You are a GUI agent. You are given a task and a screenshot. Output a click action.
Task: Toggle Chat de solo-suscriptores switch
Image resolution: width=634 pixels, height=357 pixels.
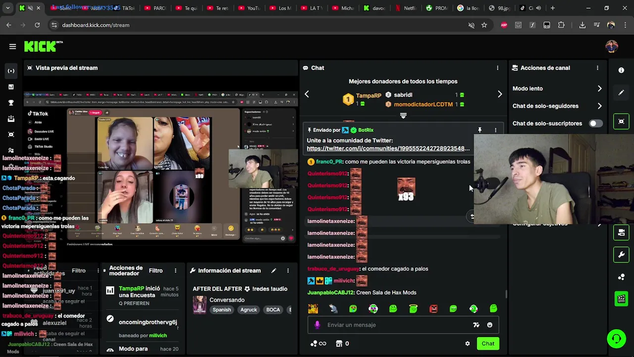(595, 123)
